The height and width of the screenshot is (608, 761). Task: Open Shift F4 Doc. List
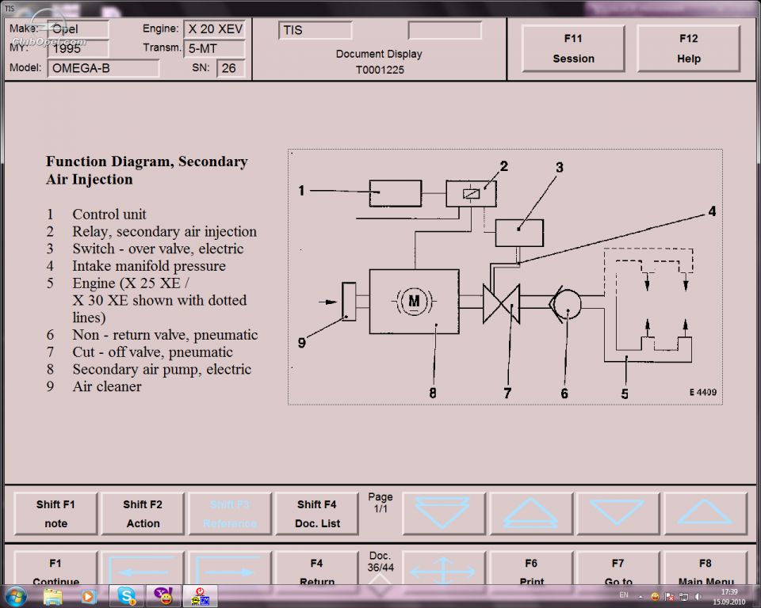pyautogui.click(x=317, y=514)
